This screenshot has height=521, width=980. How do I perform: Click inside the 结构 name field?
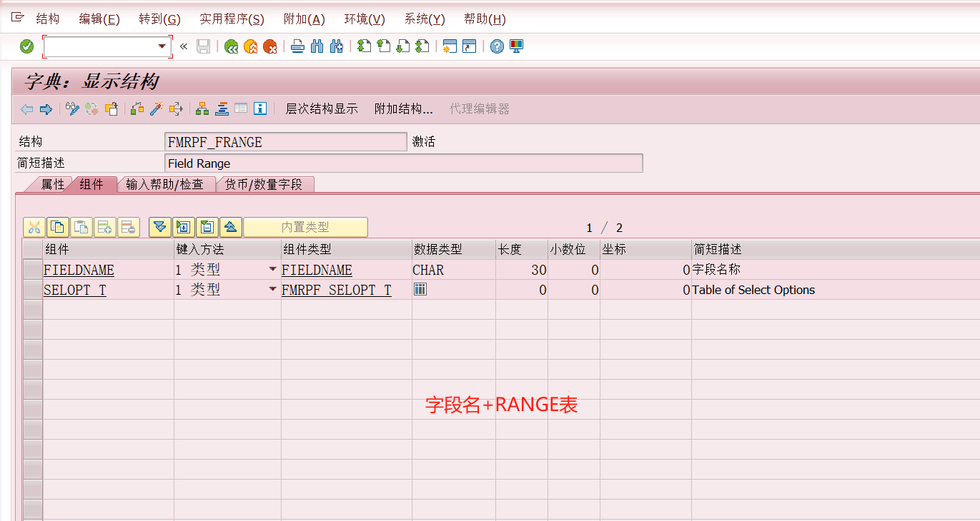(x=286, y=141)
